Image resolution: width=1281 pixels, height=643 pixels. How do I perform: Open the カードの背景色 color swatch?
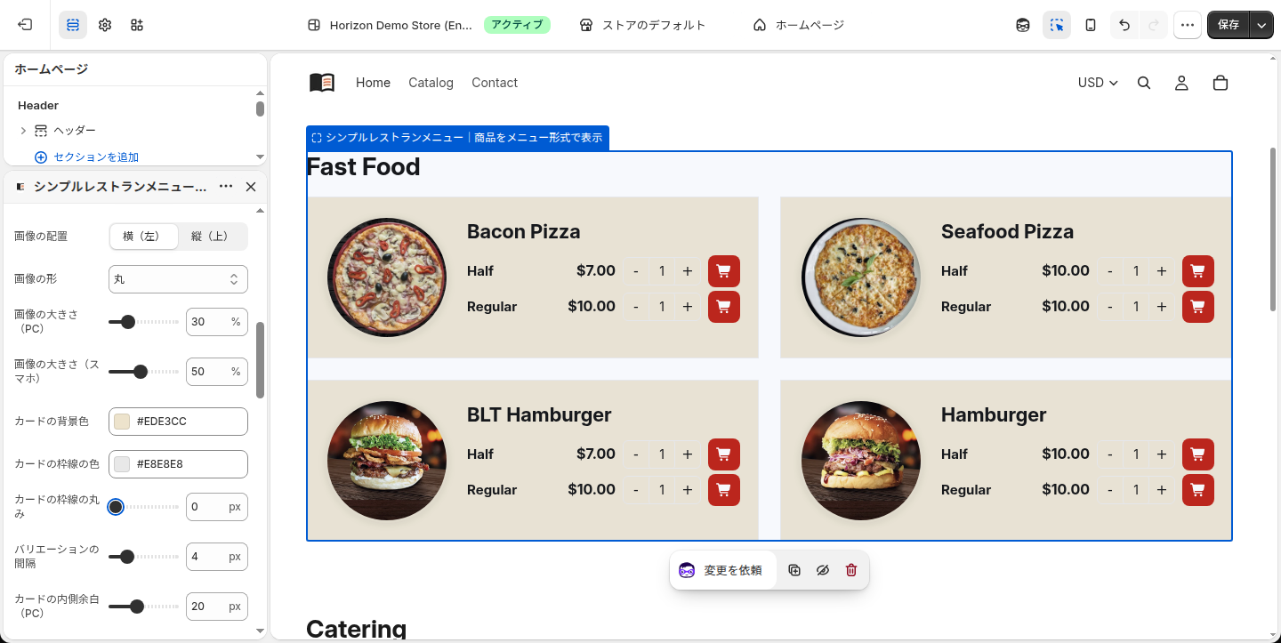[123, 422]
